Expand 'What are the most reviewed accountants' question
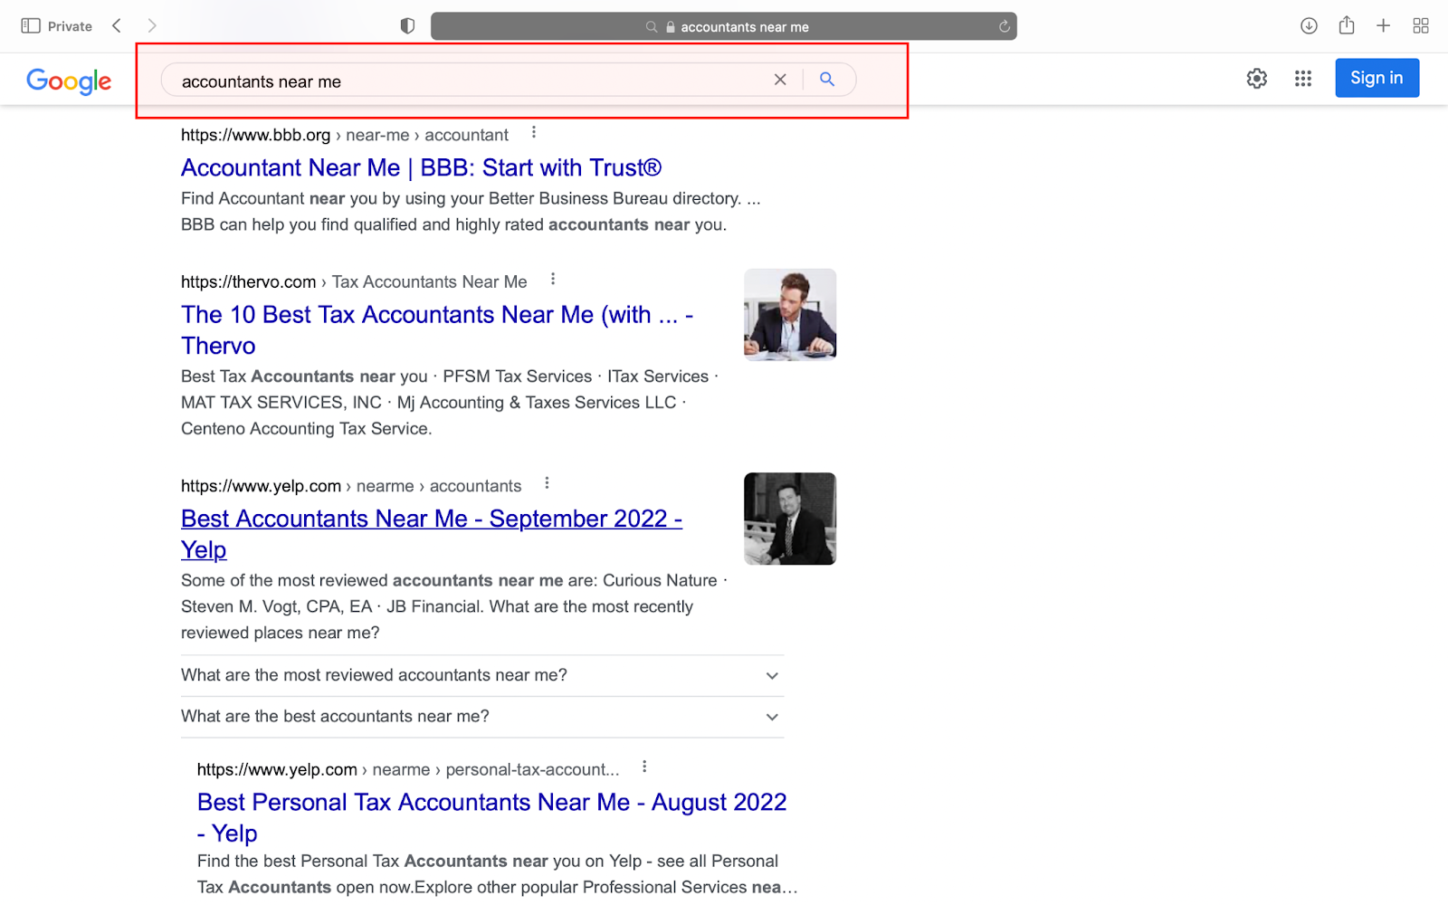Screen dimensions: 1448x905 point(482,676)
